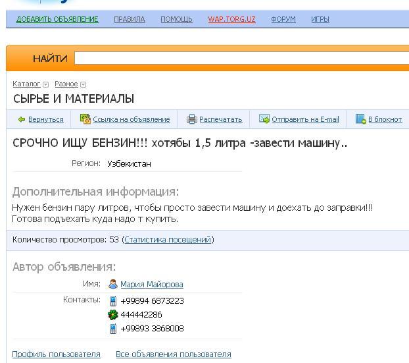Click the Отправить на E-mail link

(x=306, y=119)
